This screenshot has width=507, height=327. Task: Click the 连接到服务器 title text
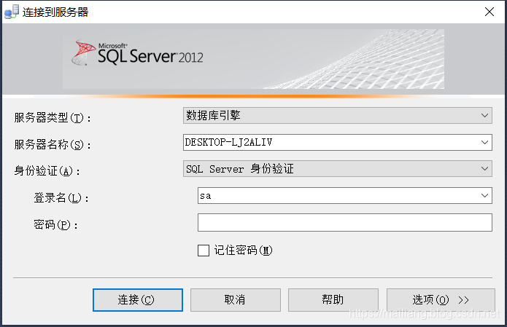click(55, 12)
